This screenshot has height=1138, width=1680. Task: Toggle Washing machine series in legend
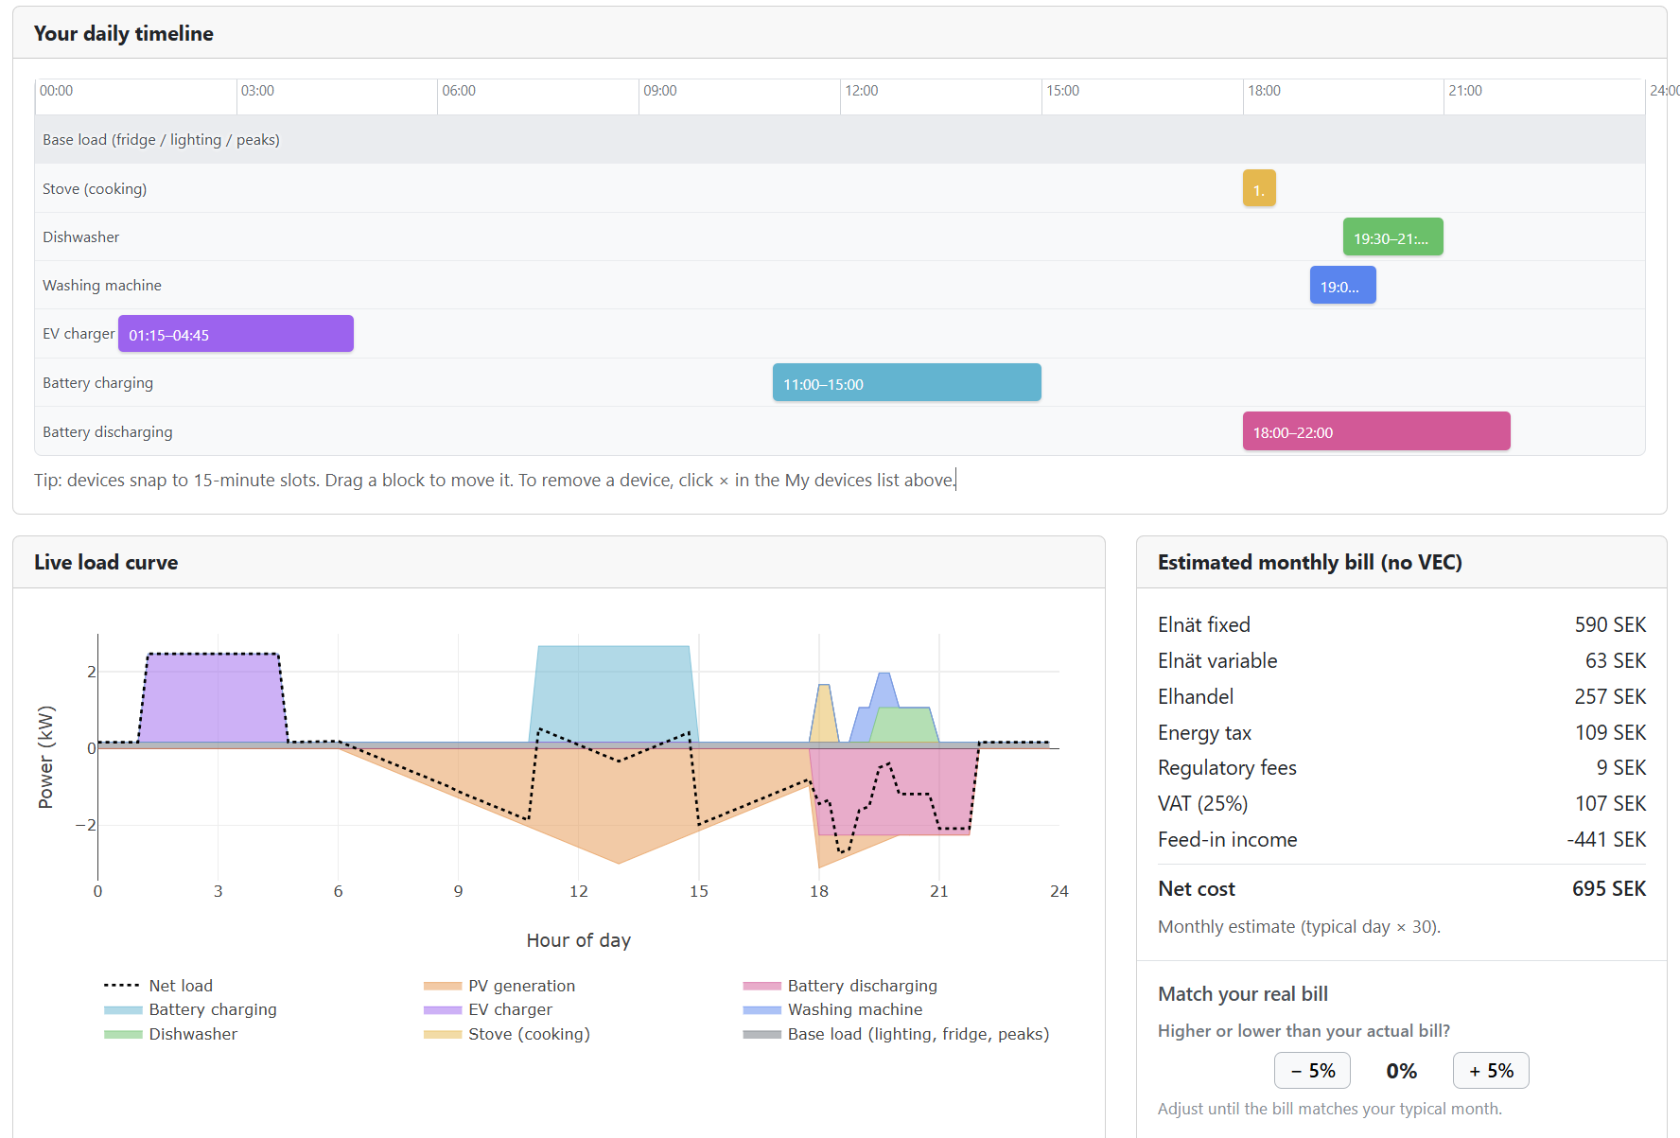tap(832, 1009)
